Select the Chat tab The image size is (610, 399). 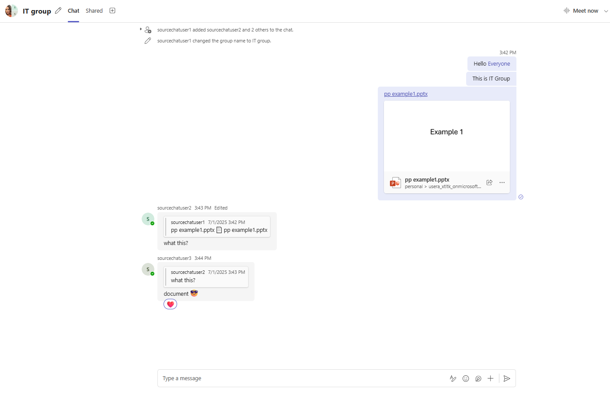click(73, 10)
